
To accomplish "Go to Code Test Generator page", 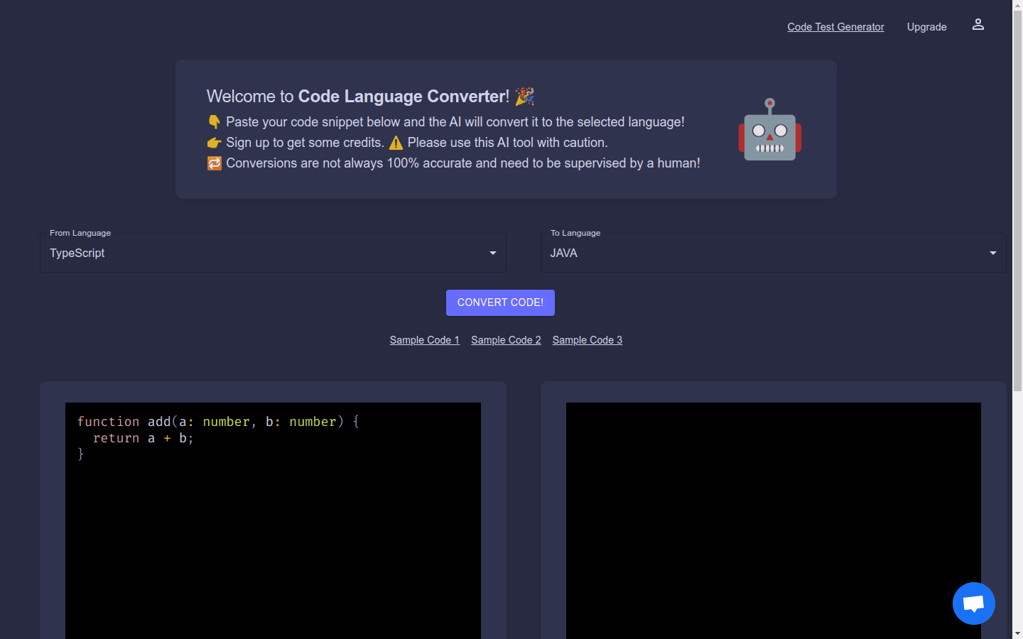I will pos(835,27).
